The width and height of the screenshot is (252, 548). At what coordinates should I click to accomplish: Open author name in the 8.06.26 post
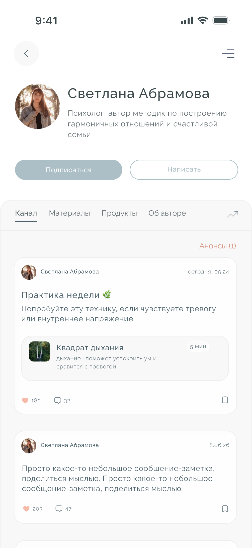(70, 445)
